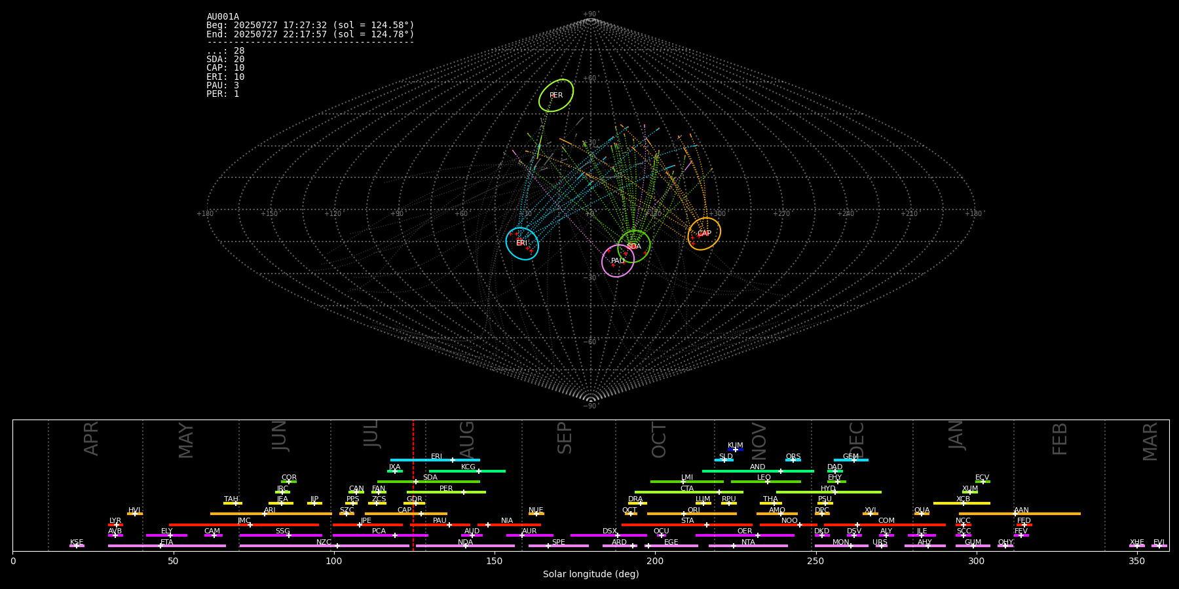Click the PAU radiant circle on sky map
The height and width of the screenshot is (589, 1179).
618,261
